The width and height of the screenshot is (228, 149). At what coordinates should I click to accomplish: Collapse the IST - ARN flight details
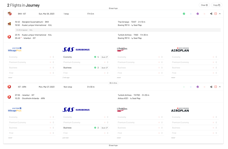click(x=220, y=87)
